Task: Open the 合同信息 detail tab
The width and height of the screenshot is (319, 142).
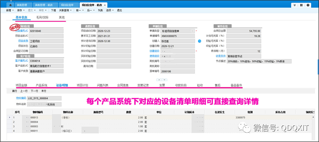Action: (123, 85)
